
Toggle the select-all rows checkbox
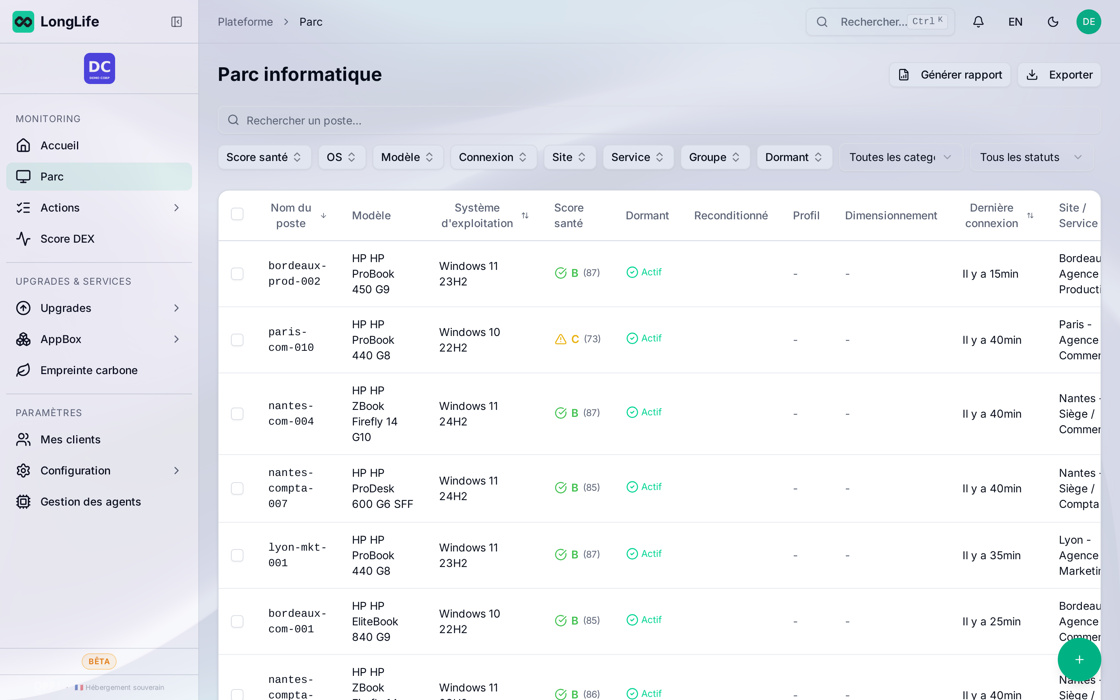coord(237,214)
